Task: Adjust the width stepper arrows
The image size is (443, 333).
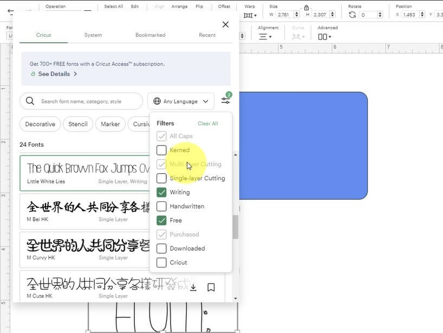Action: point(296,15)
